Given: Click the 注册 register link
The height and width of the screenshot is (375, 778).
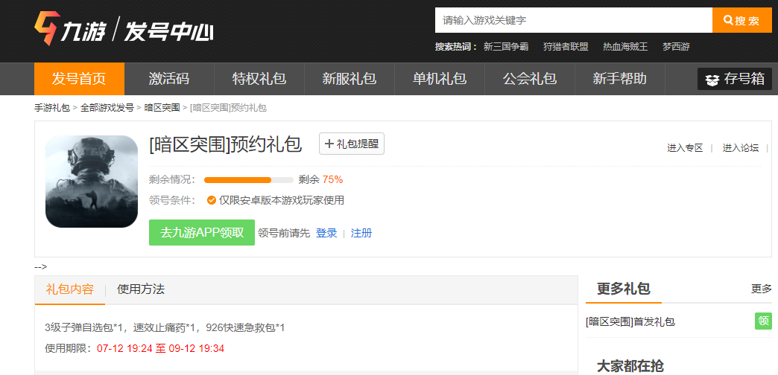Looking at the screenshot, I should (x=361, y=233).
